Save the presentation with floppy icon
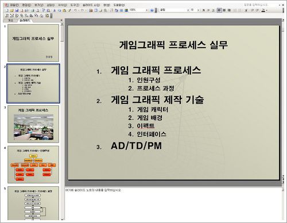Image resolution: width=287 pixels, height=223 pixels. coord(17,10)
